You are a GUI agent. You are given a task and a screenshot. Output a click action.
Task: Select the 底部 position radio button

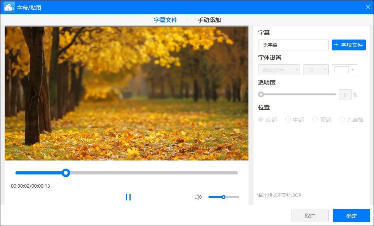[x=261, y=119]
